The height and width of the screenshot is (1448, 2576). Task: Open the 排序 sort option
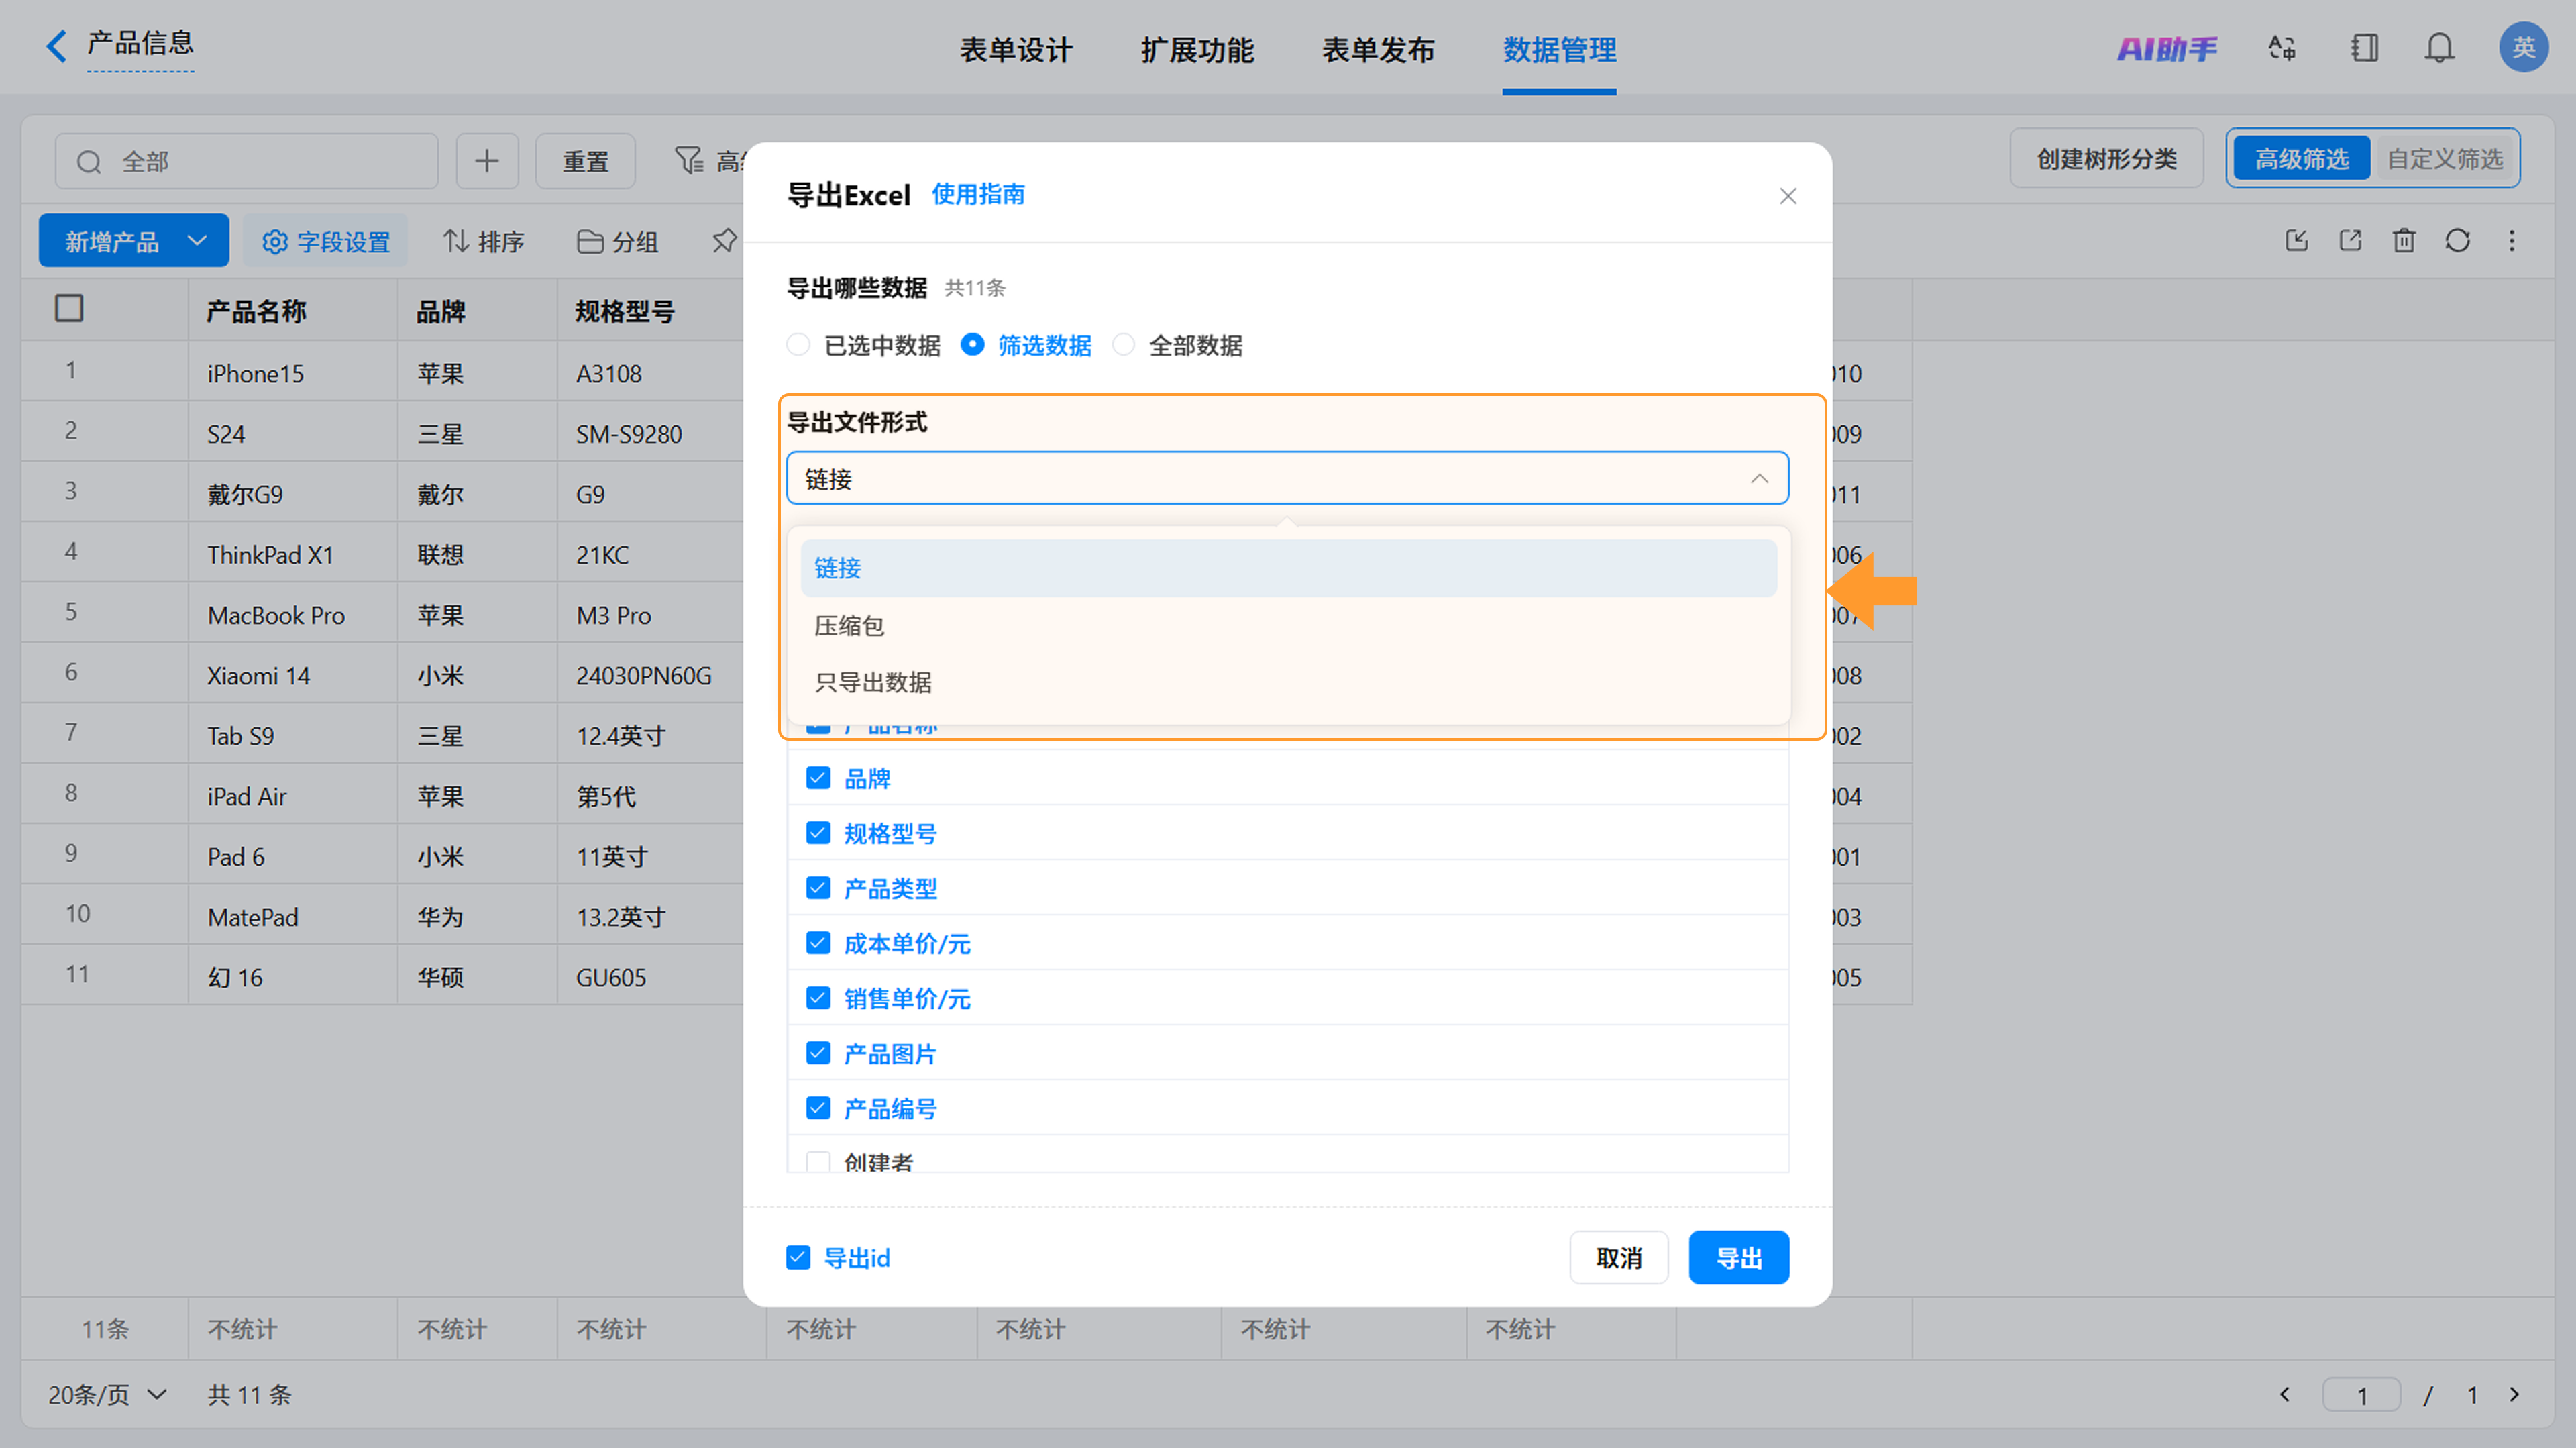coord(484,241)
